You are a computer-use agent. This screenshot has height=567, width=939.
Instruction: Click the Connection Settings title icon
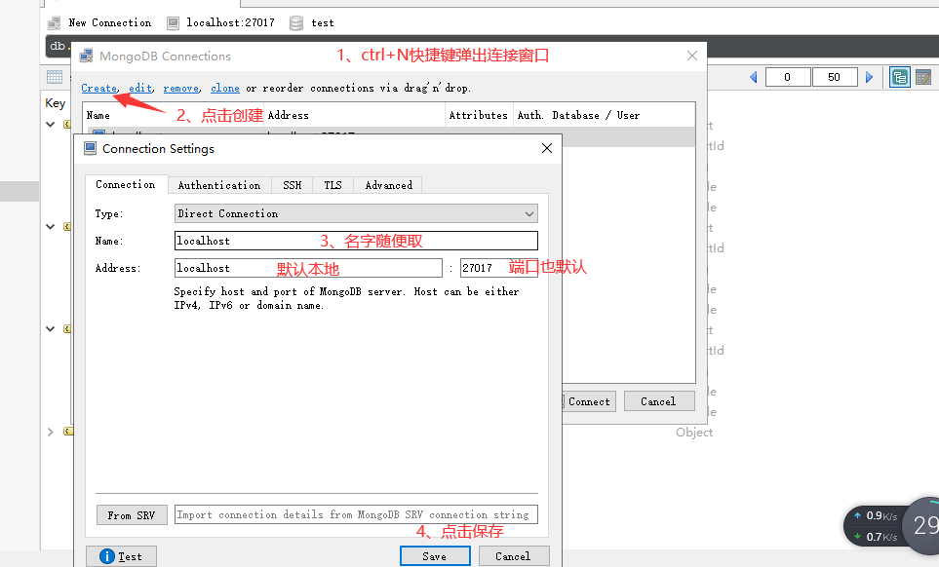[90, 148]
